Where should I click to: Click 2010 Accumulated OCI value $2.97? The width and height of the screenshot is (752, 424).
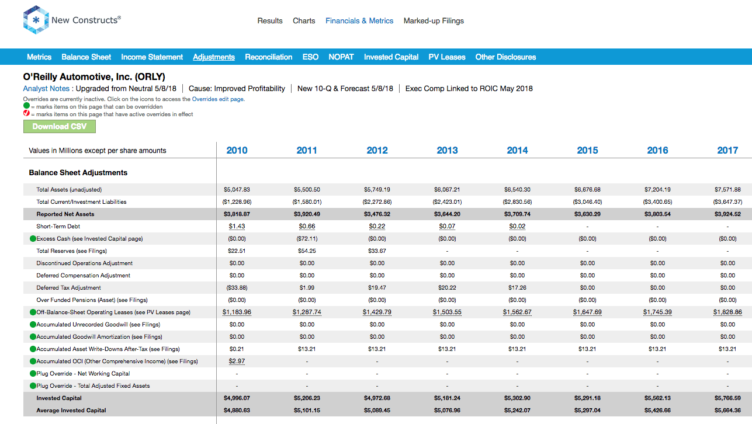pos(237,361)
